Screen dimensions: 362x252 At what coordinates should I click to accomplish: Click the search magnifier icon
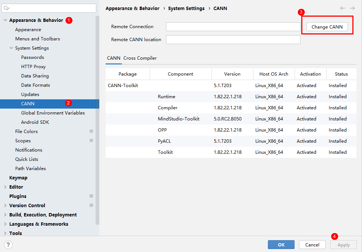(6, 8)
